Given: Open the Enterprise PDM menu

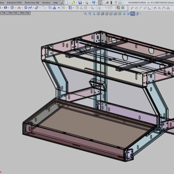Looking at the screenshot, I should pyautogui.click(x=14, y=2).
